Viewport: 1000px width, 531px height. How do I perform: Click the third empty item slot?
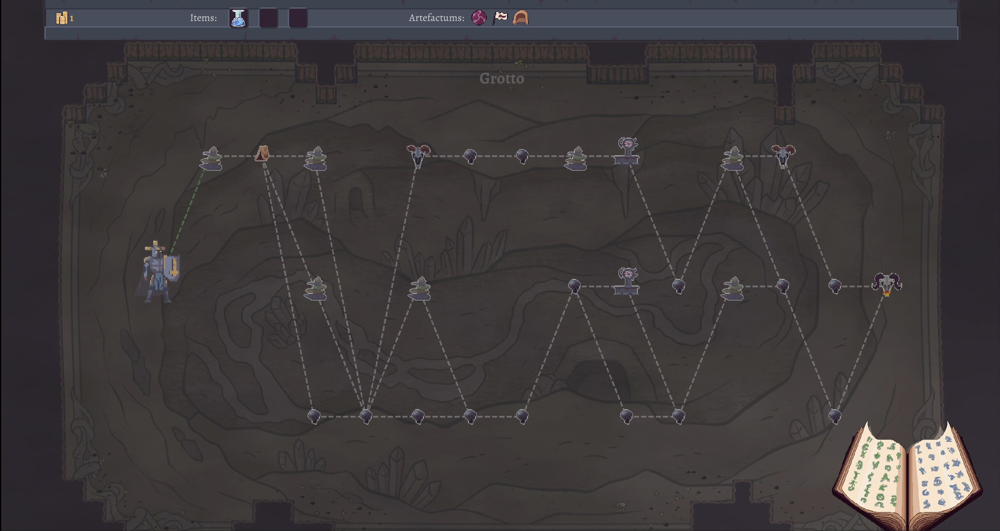coord(298,18)
